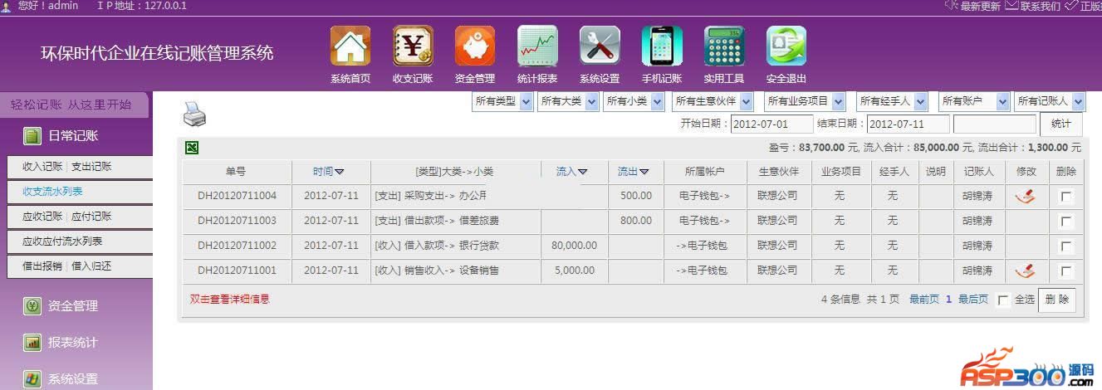The height and width of the screenshot is (390, 1102).
Task: Go to 最前页 first page link
Action: pyautogui.click(x=924, y=299)
